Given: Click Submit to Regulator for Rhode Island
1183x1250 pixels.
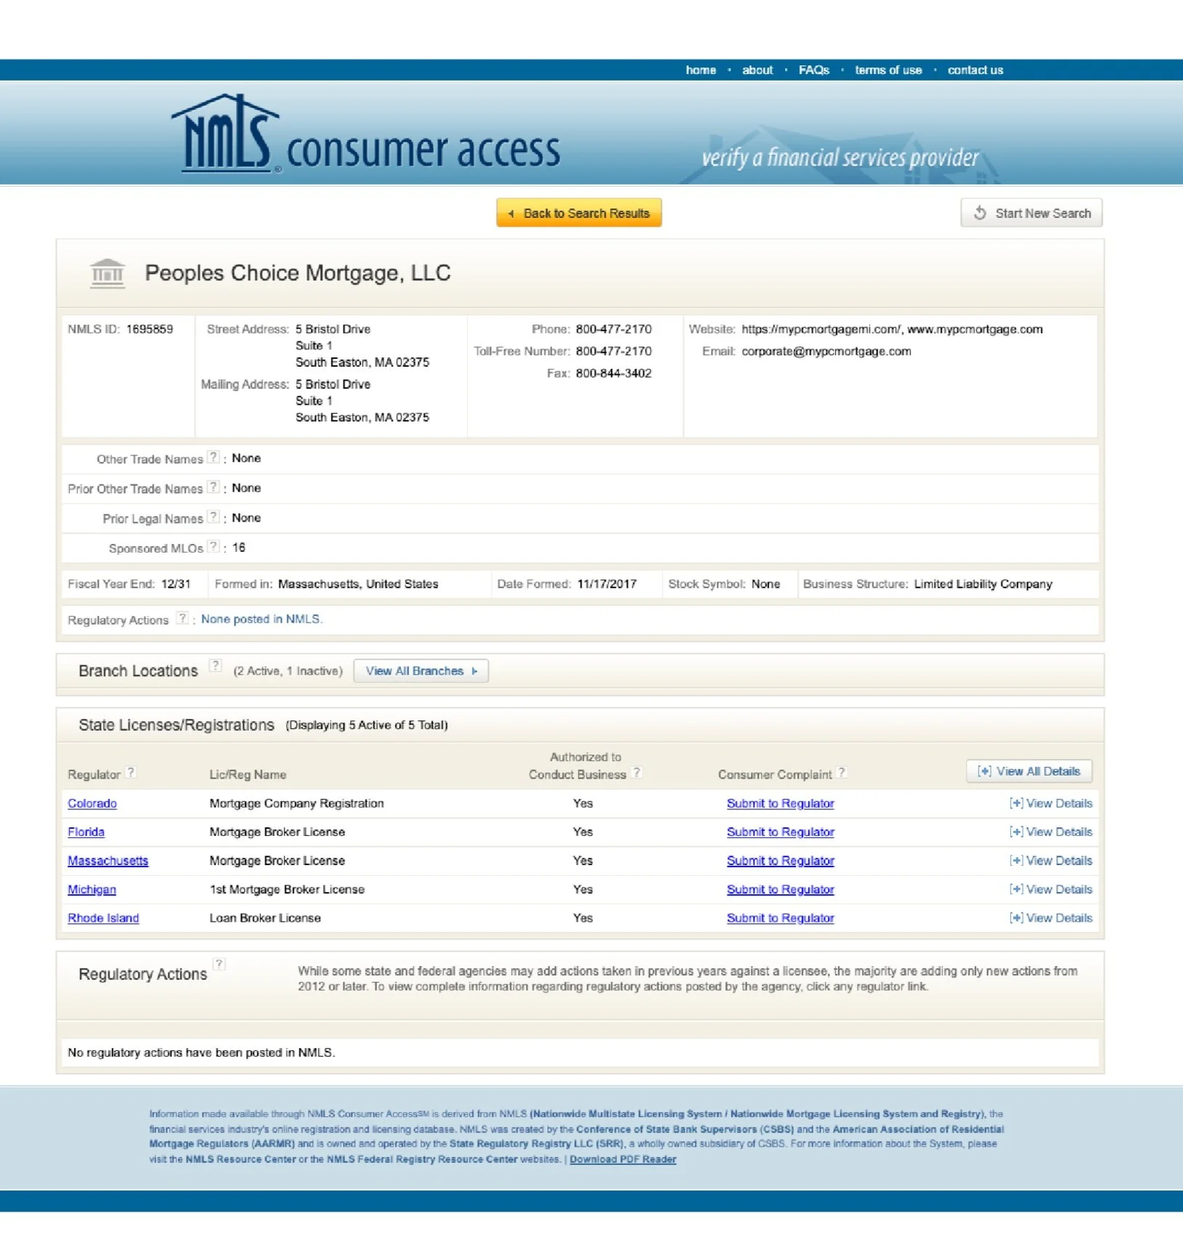Looking at the screenshot, I should [781, 918].
